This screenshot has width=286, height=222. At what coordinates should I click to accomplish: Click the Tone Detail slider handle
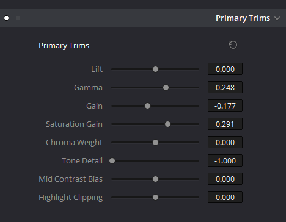[x=112, y=161]
